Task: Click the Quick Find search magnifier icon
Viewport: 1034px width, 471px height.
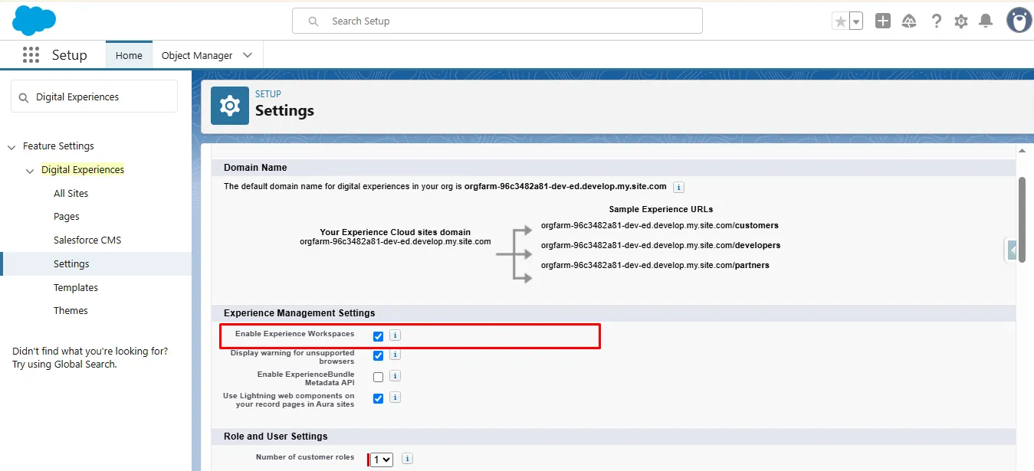Action: [24, 97]
